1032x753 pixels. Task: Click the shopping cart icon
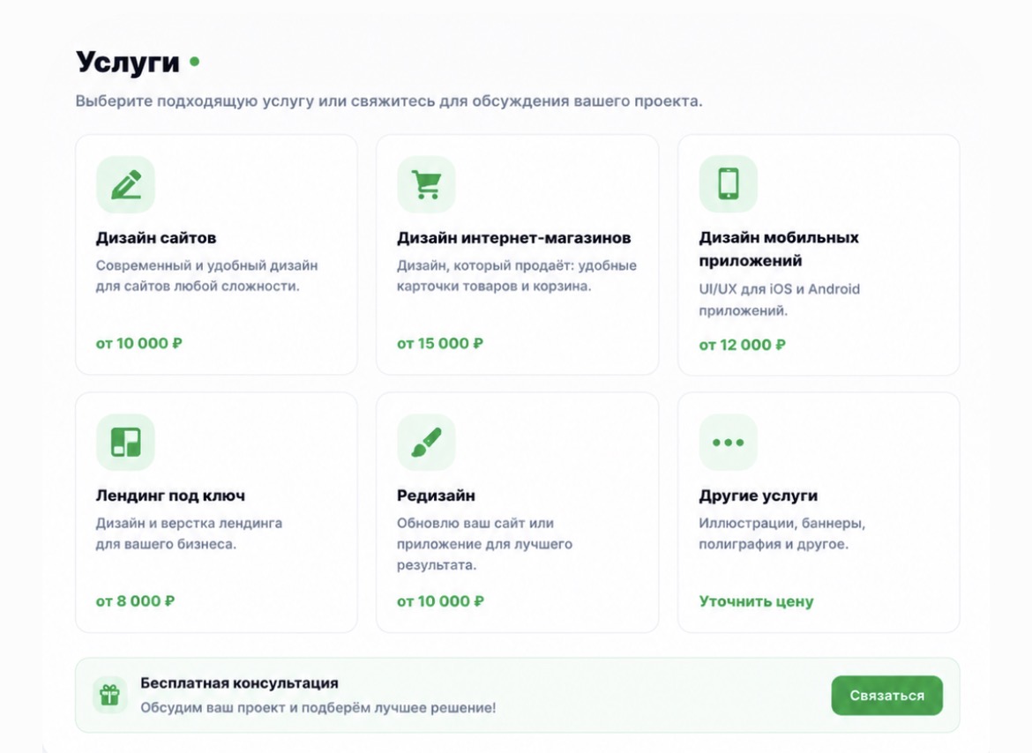[427, 184]
